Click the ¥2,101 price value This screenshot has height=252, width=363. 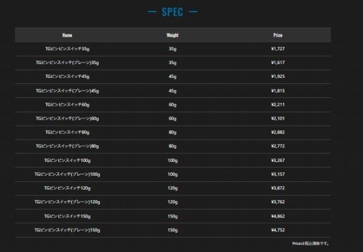(278, 118)
